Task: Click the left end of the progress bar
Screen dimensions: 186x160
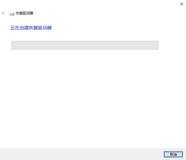Action: pos(13,45)
